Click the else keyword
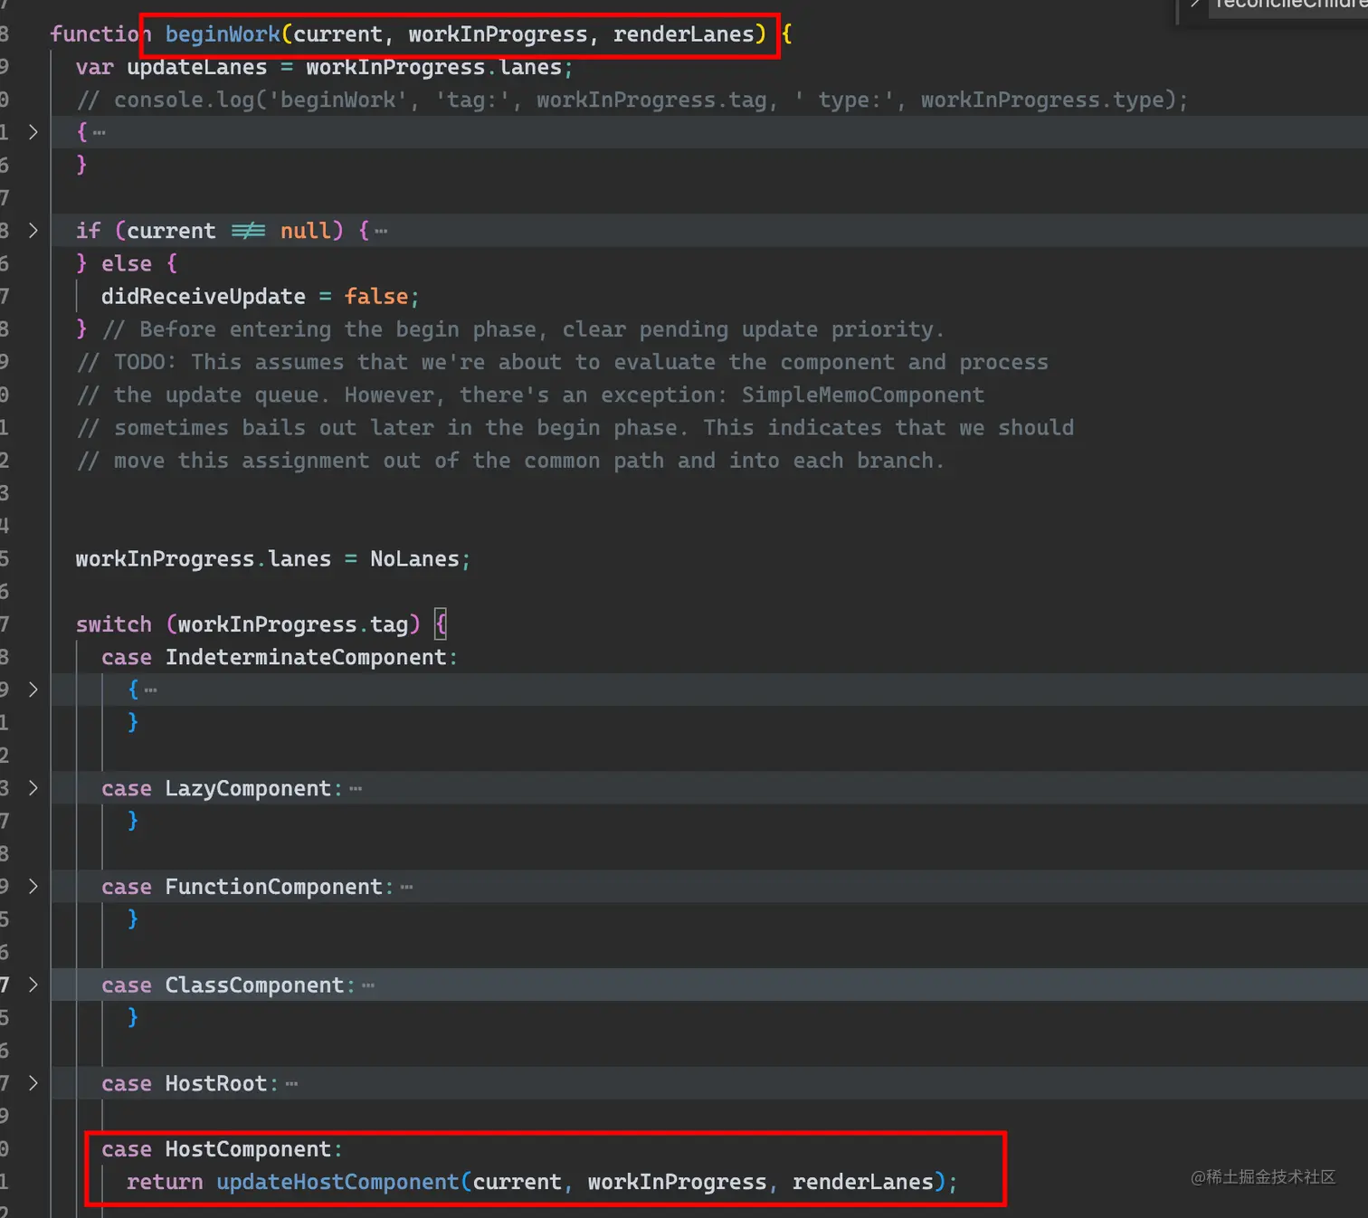This screenshot has height=1218, width=1368. click(x=127, y=263)
